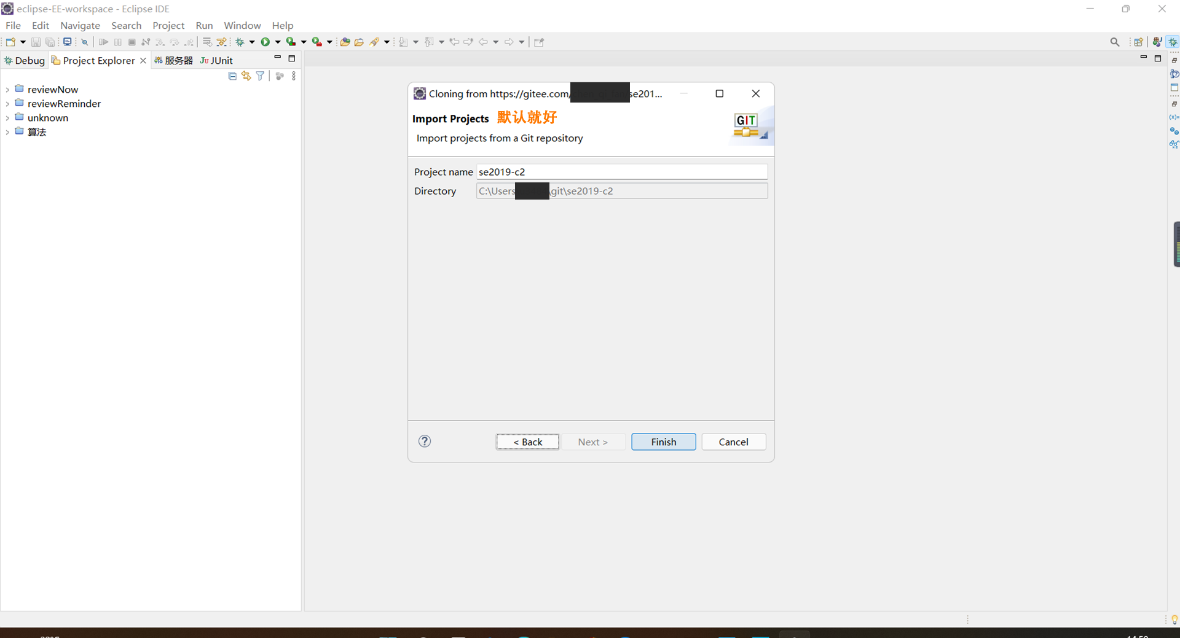Screen dimensions: 1180x638
Task: Toggle Link with Editor in Project Explorer
Action: coord(246,76)
